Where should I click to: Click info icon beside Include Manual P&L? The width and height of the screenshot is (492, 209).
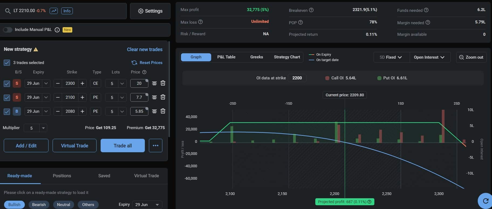pyautogui.click(x=57, y=30)
